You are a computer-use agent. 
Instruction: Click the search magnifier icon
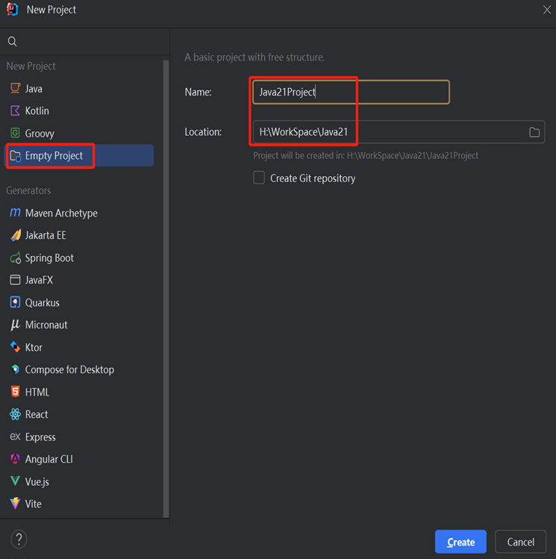pos(12,42)
